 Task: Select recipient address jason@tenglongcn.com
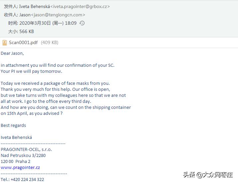58,15
